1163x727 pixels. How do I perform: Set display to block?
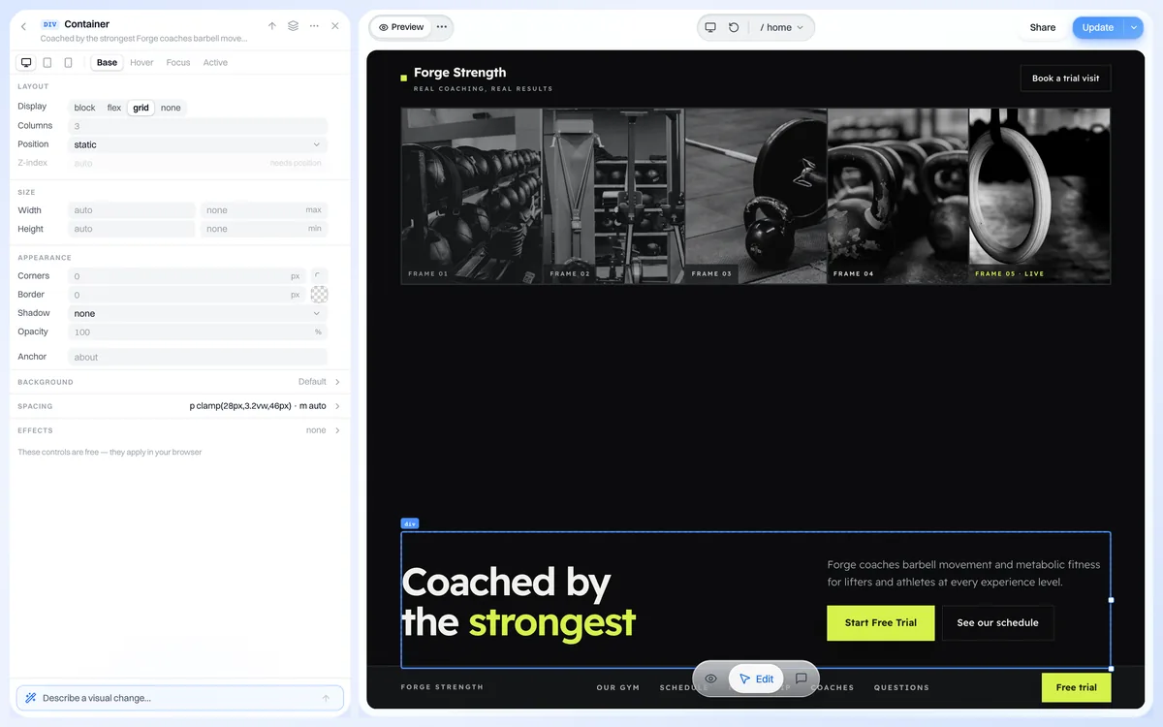[85, 108]
